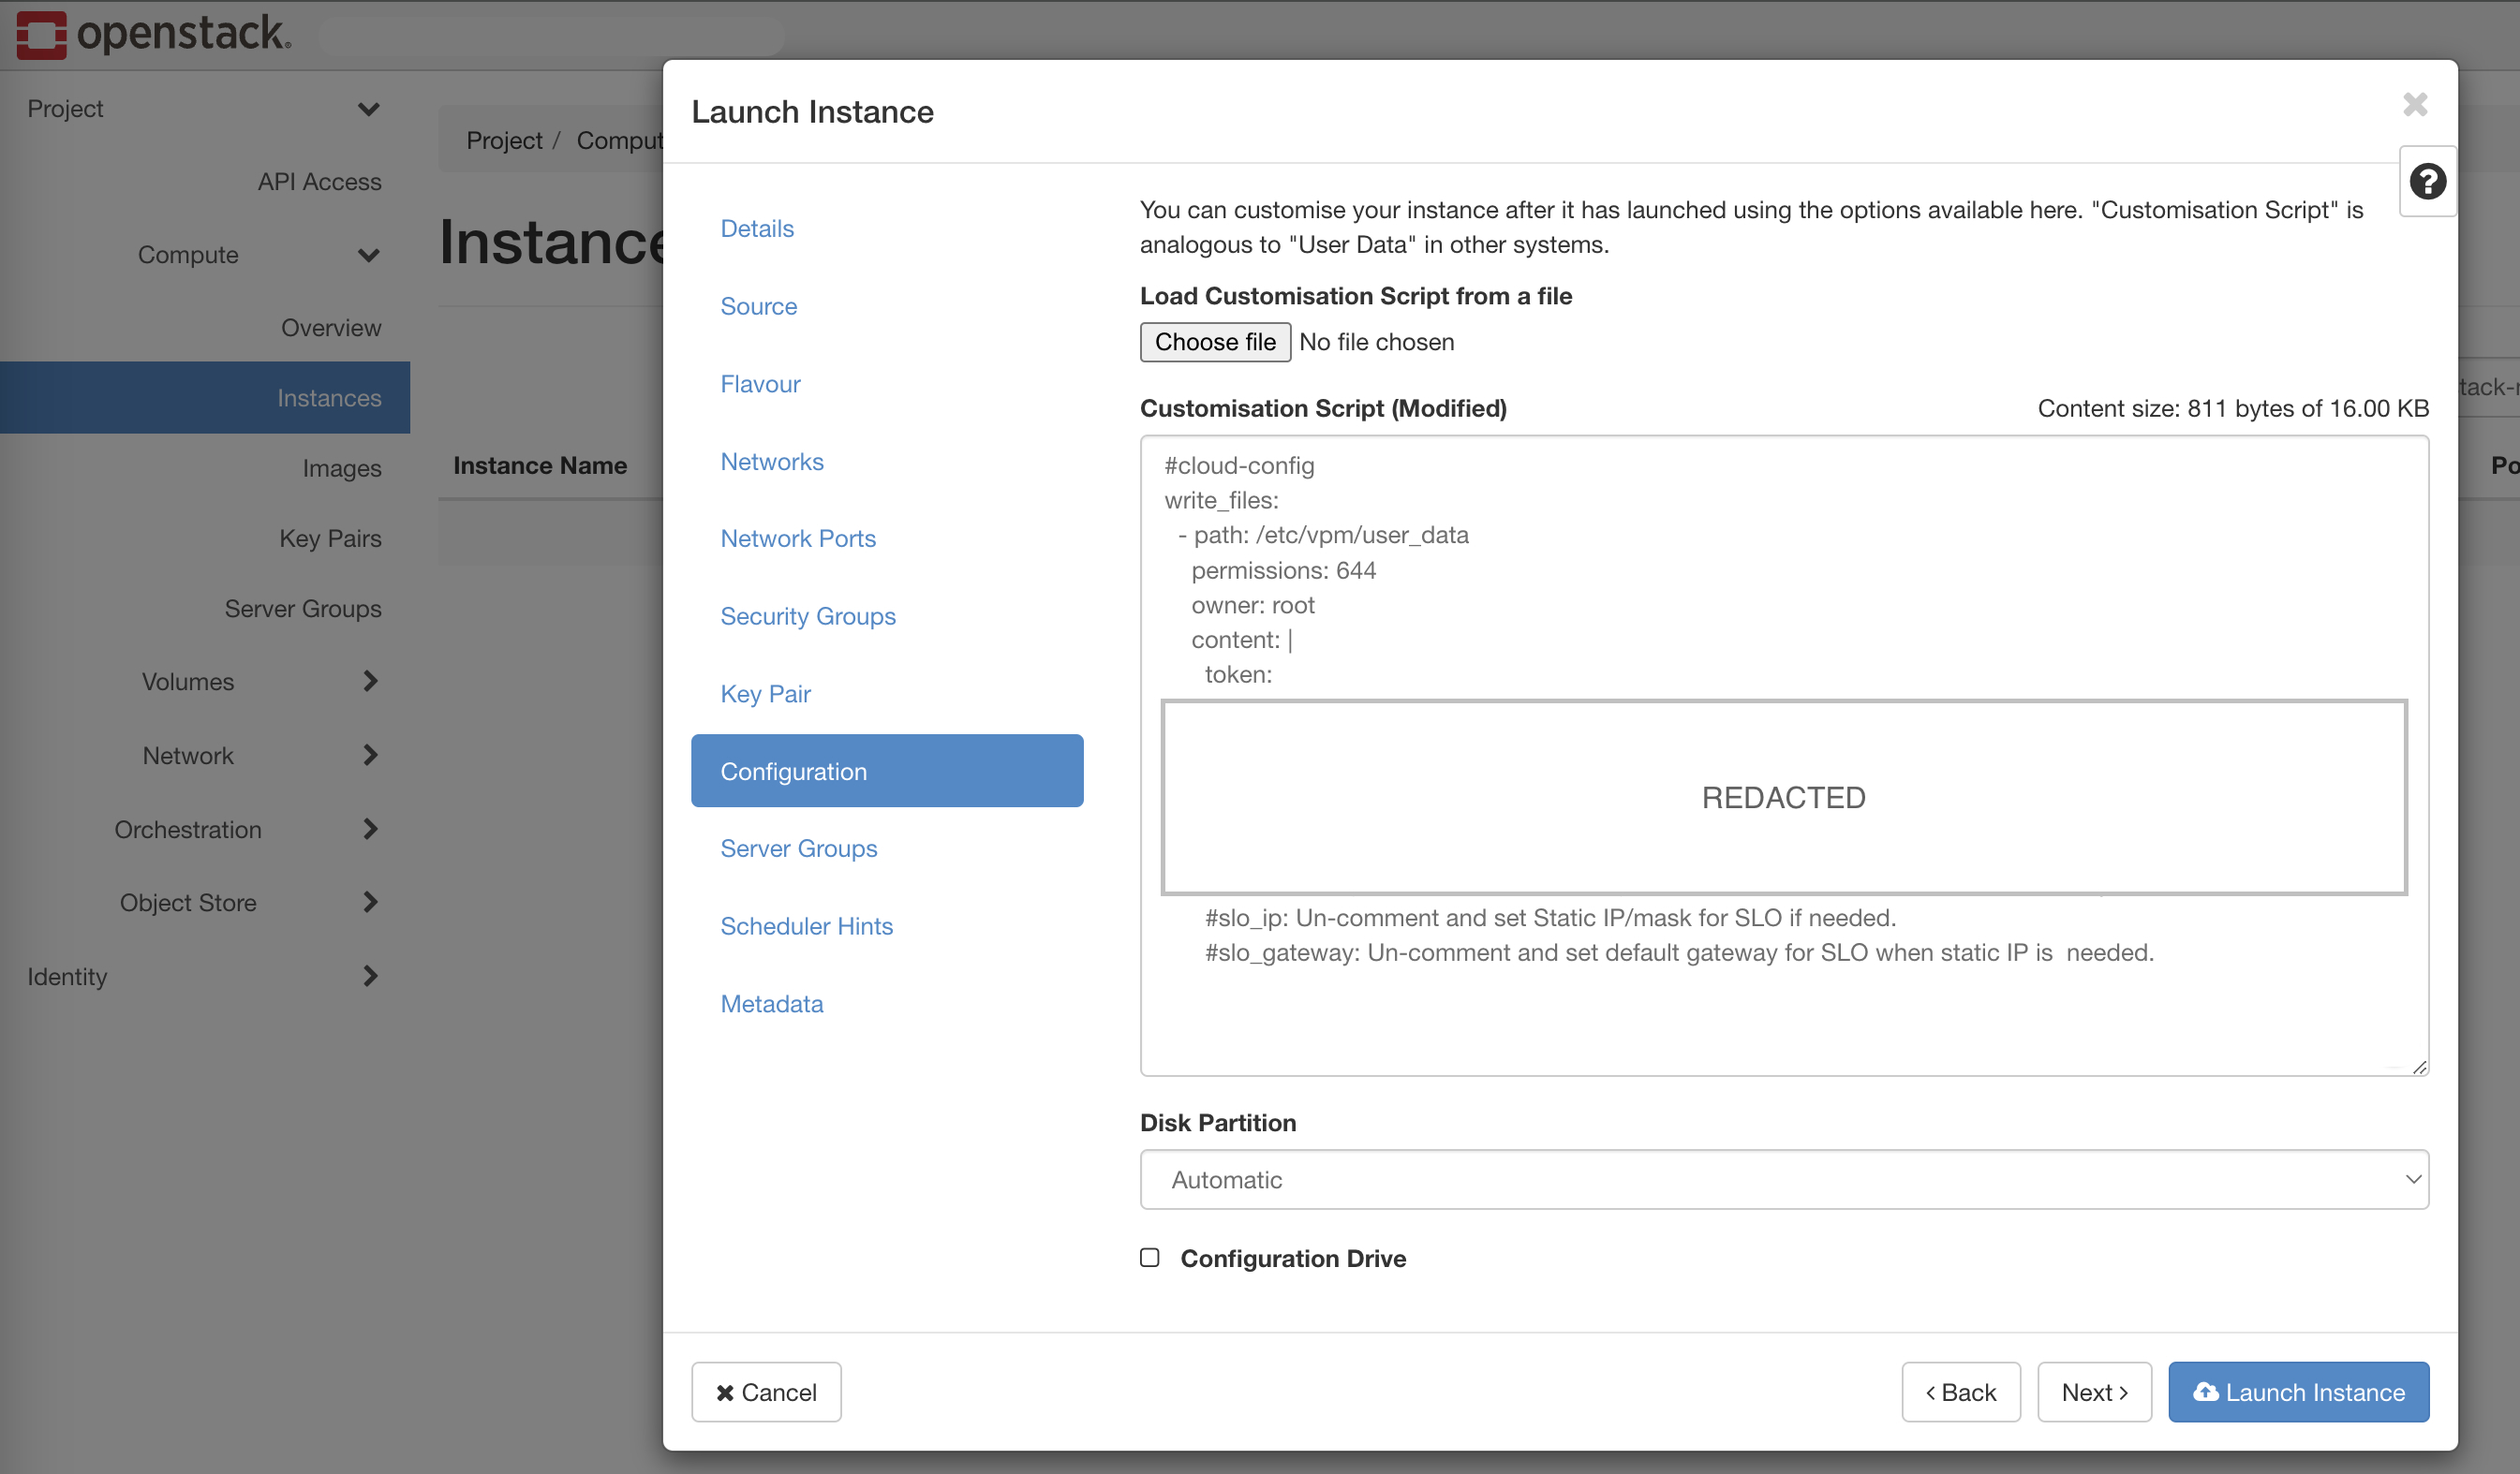Image resolution: width=2520 pixels, height=1474 pixels.
Task: Close the Launch Instance dialog
Action: click(2415, 105)
